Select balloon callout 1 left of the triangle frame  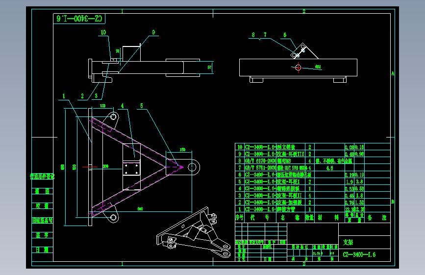tap(64, 96)
